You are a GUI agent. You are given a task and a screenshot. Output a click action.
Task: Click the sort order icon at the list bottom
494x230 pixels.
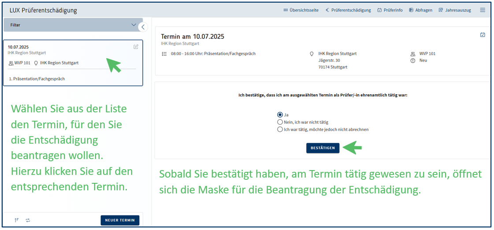(x=17, y=220)
